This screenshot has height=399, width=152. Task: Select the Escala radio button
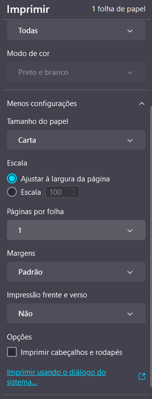click(12, 192)
